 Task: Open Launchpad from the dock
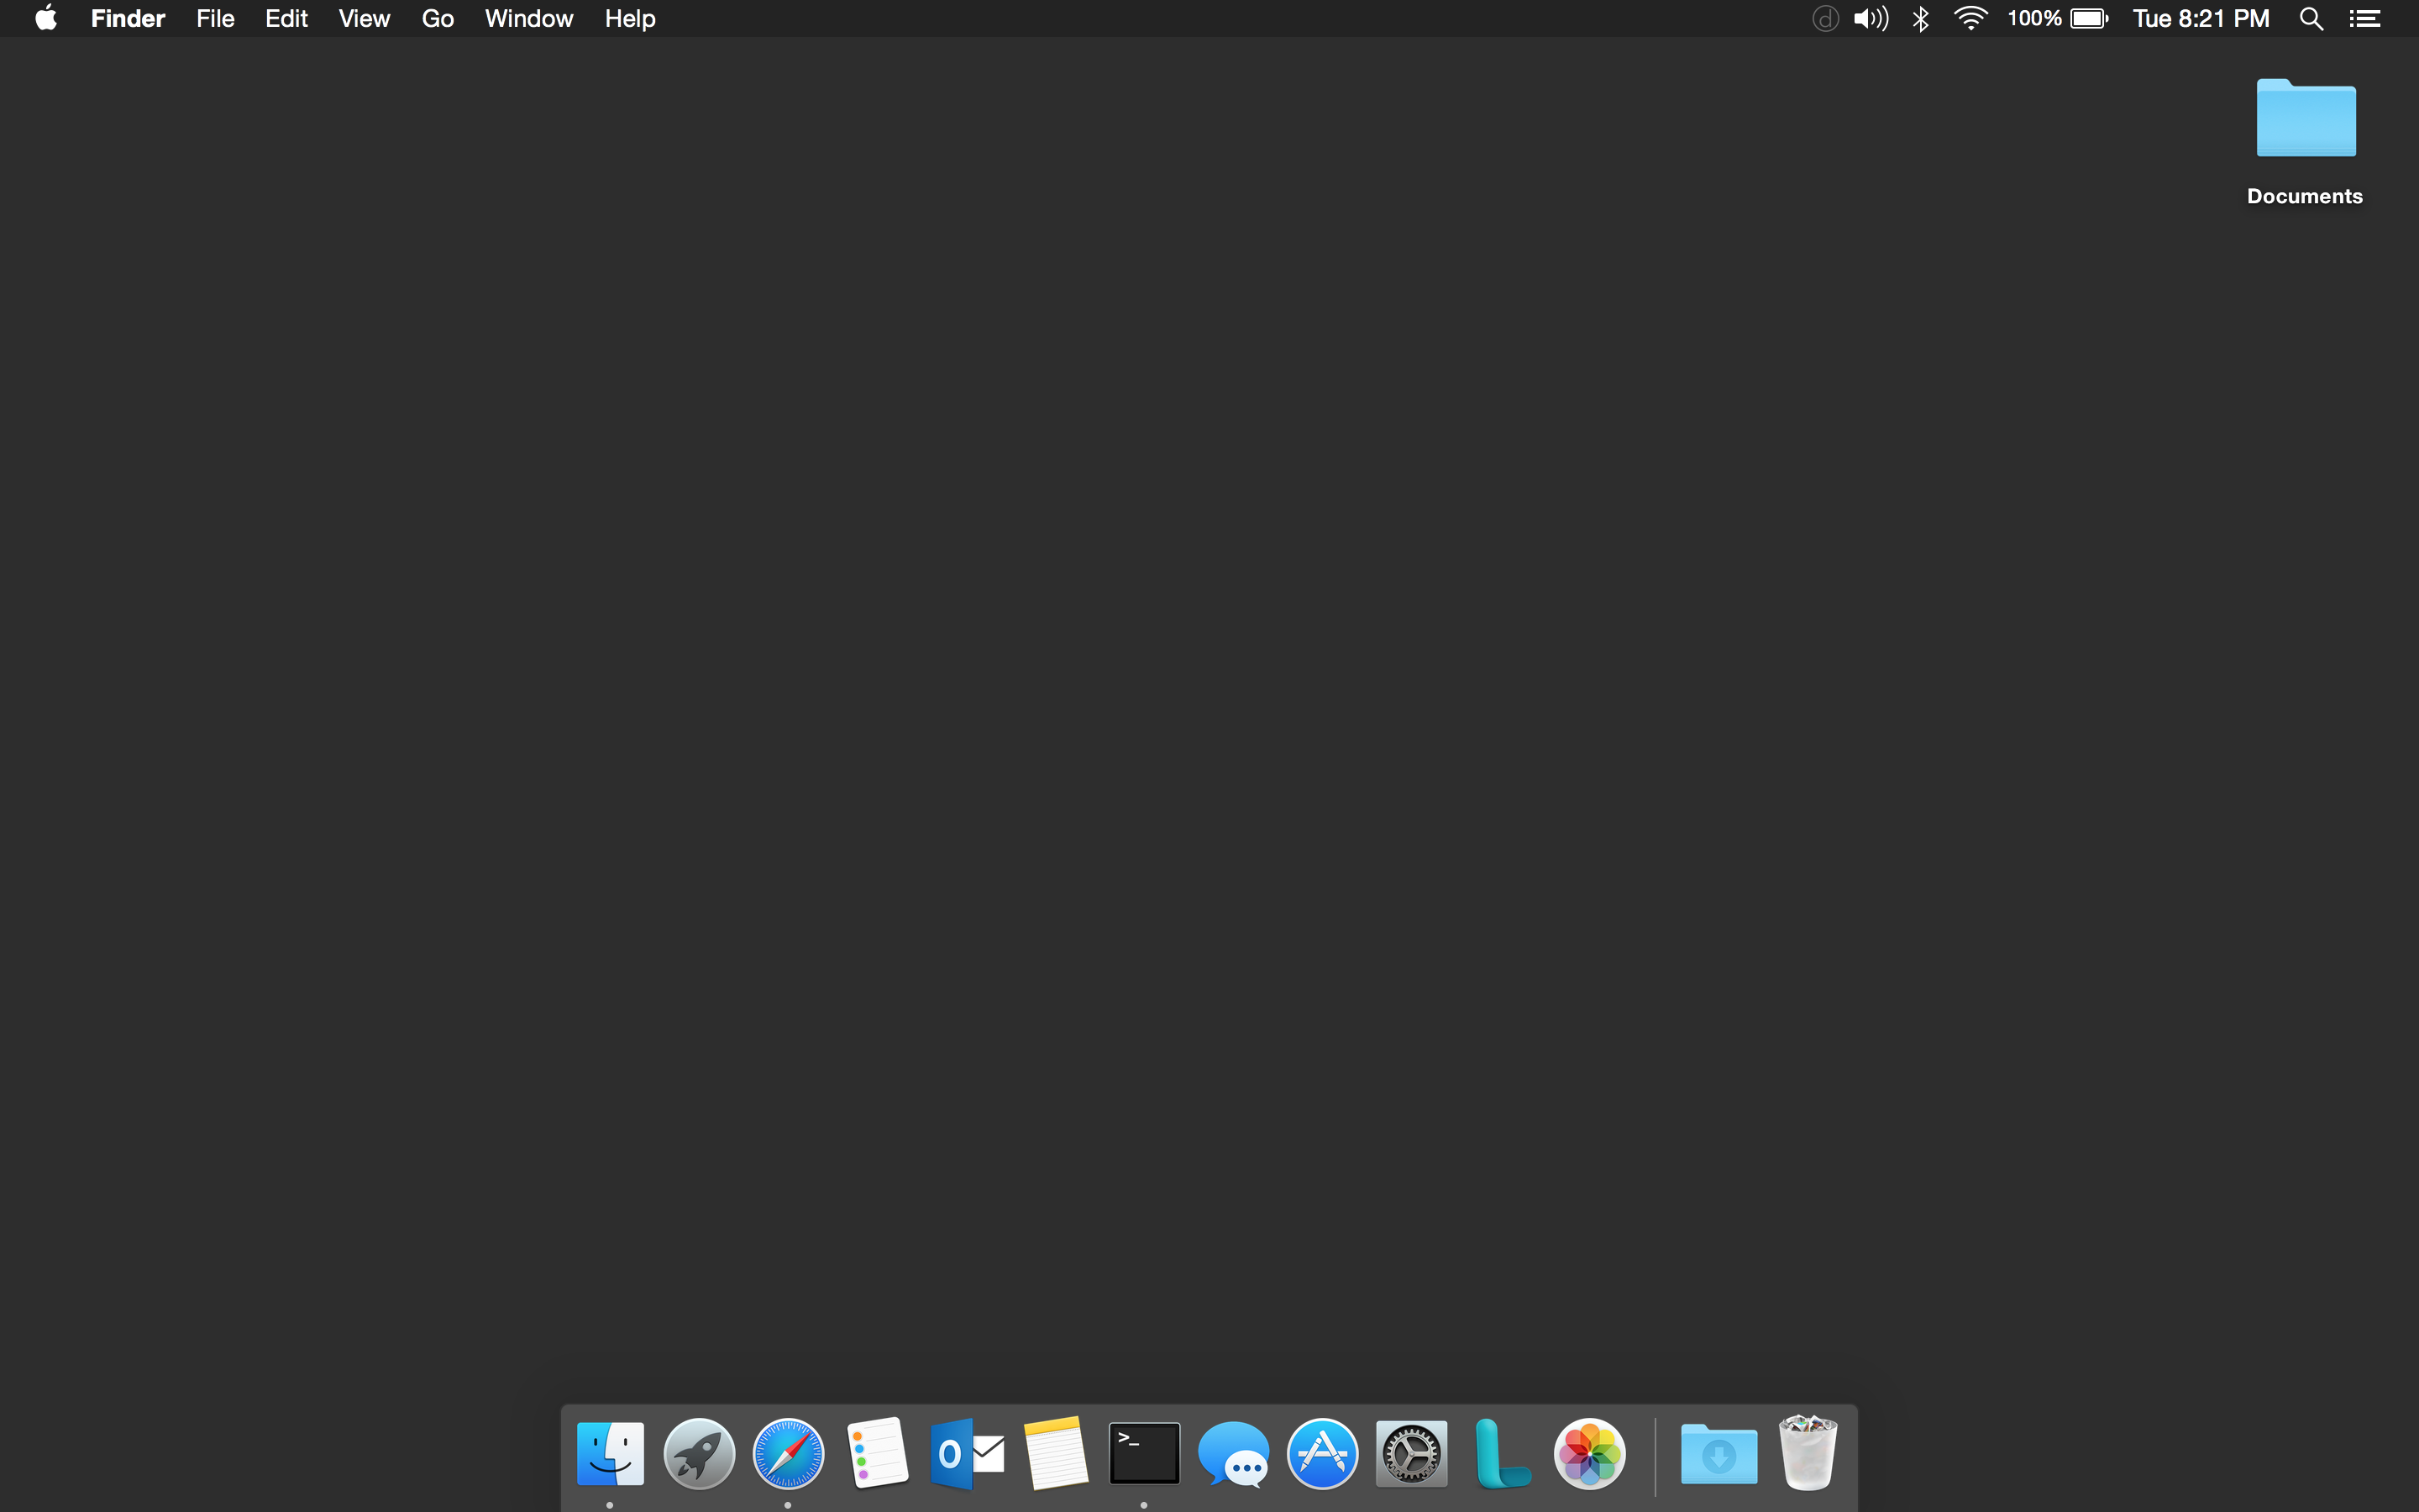[x=699, y=1453]
